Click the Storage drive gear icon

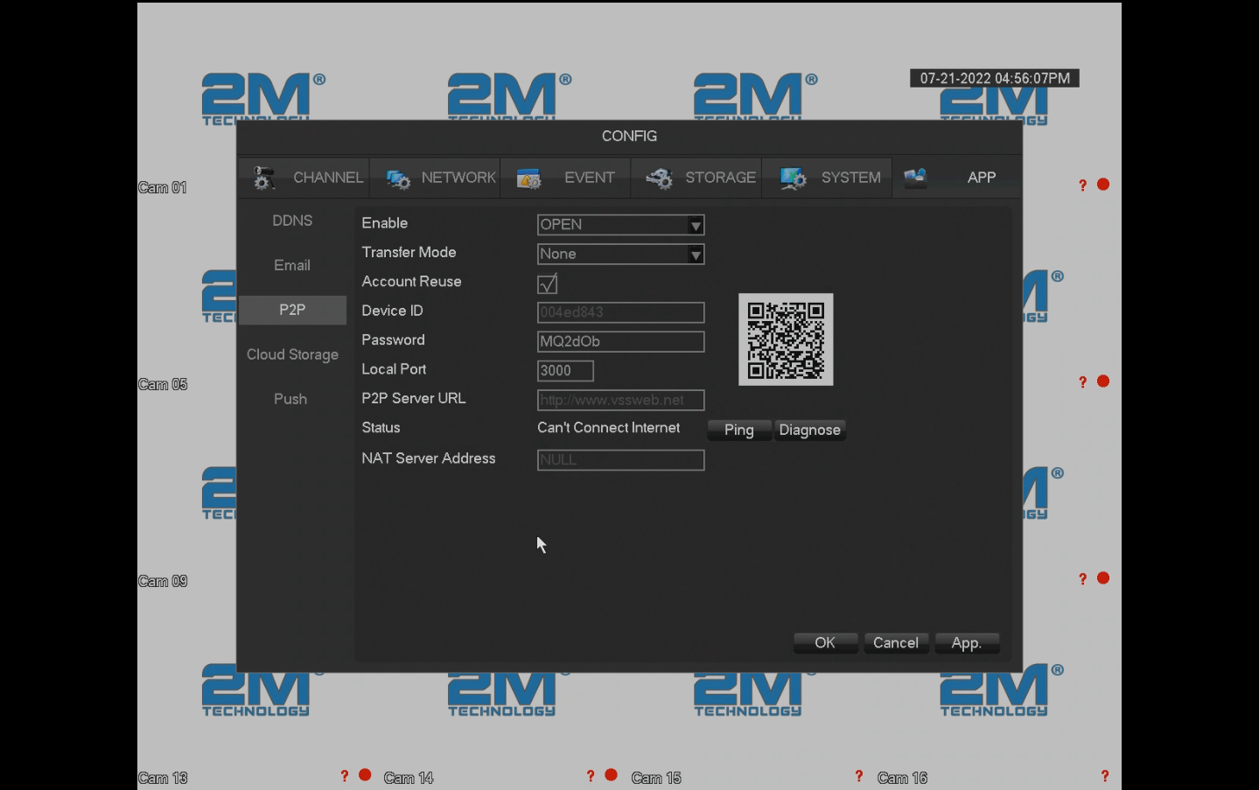click(x=659, y=178)
